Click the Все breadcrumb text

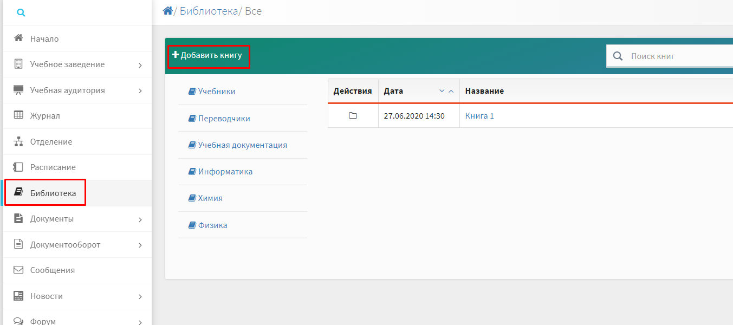253,11
